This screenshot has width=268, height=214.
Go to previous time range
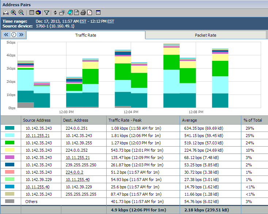pyautogui.click(x=7, y=35)
